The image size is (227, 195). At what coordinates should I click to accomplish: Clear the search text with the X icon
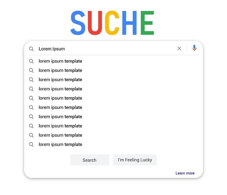tap(179, 48)
